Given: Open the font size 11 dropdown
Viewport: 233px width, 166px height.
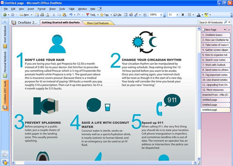Looking at the screenshot, I should tap(177, 15).
